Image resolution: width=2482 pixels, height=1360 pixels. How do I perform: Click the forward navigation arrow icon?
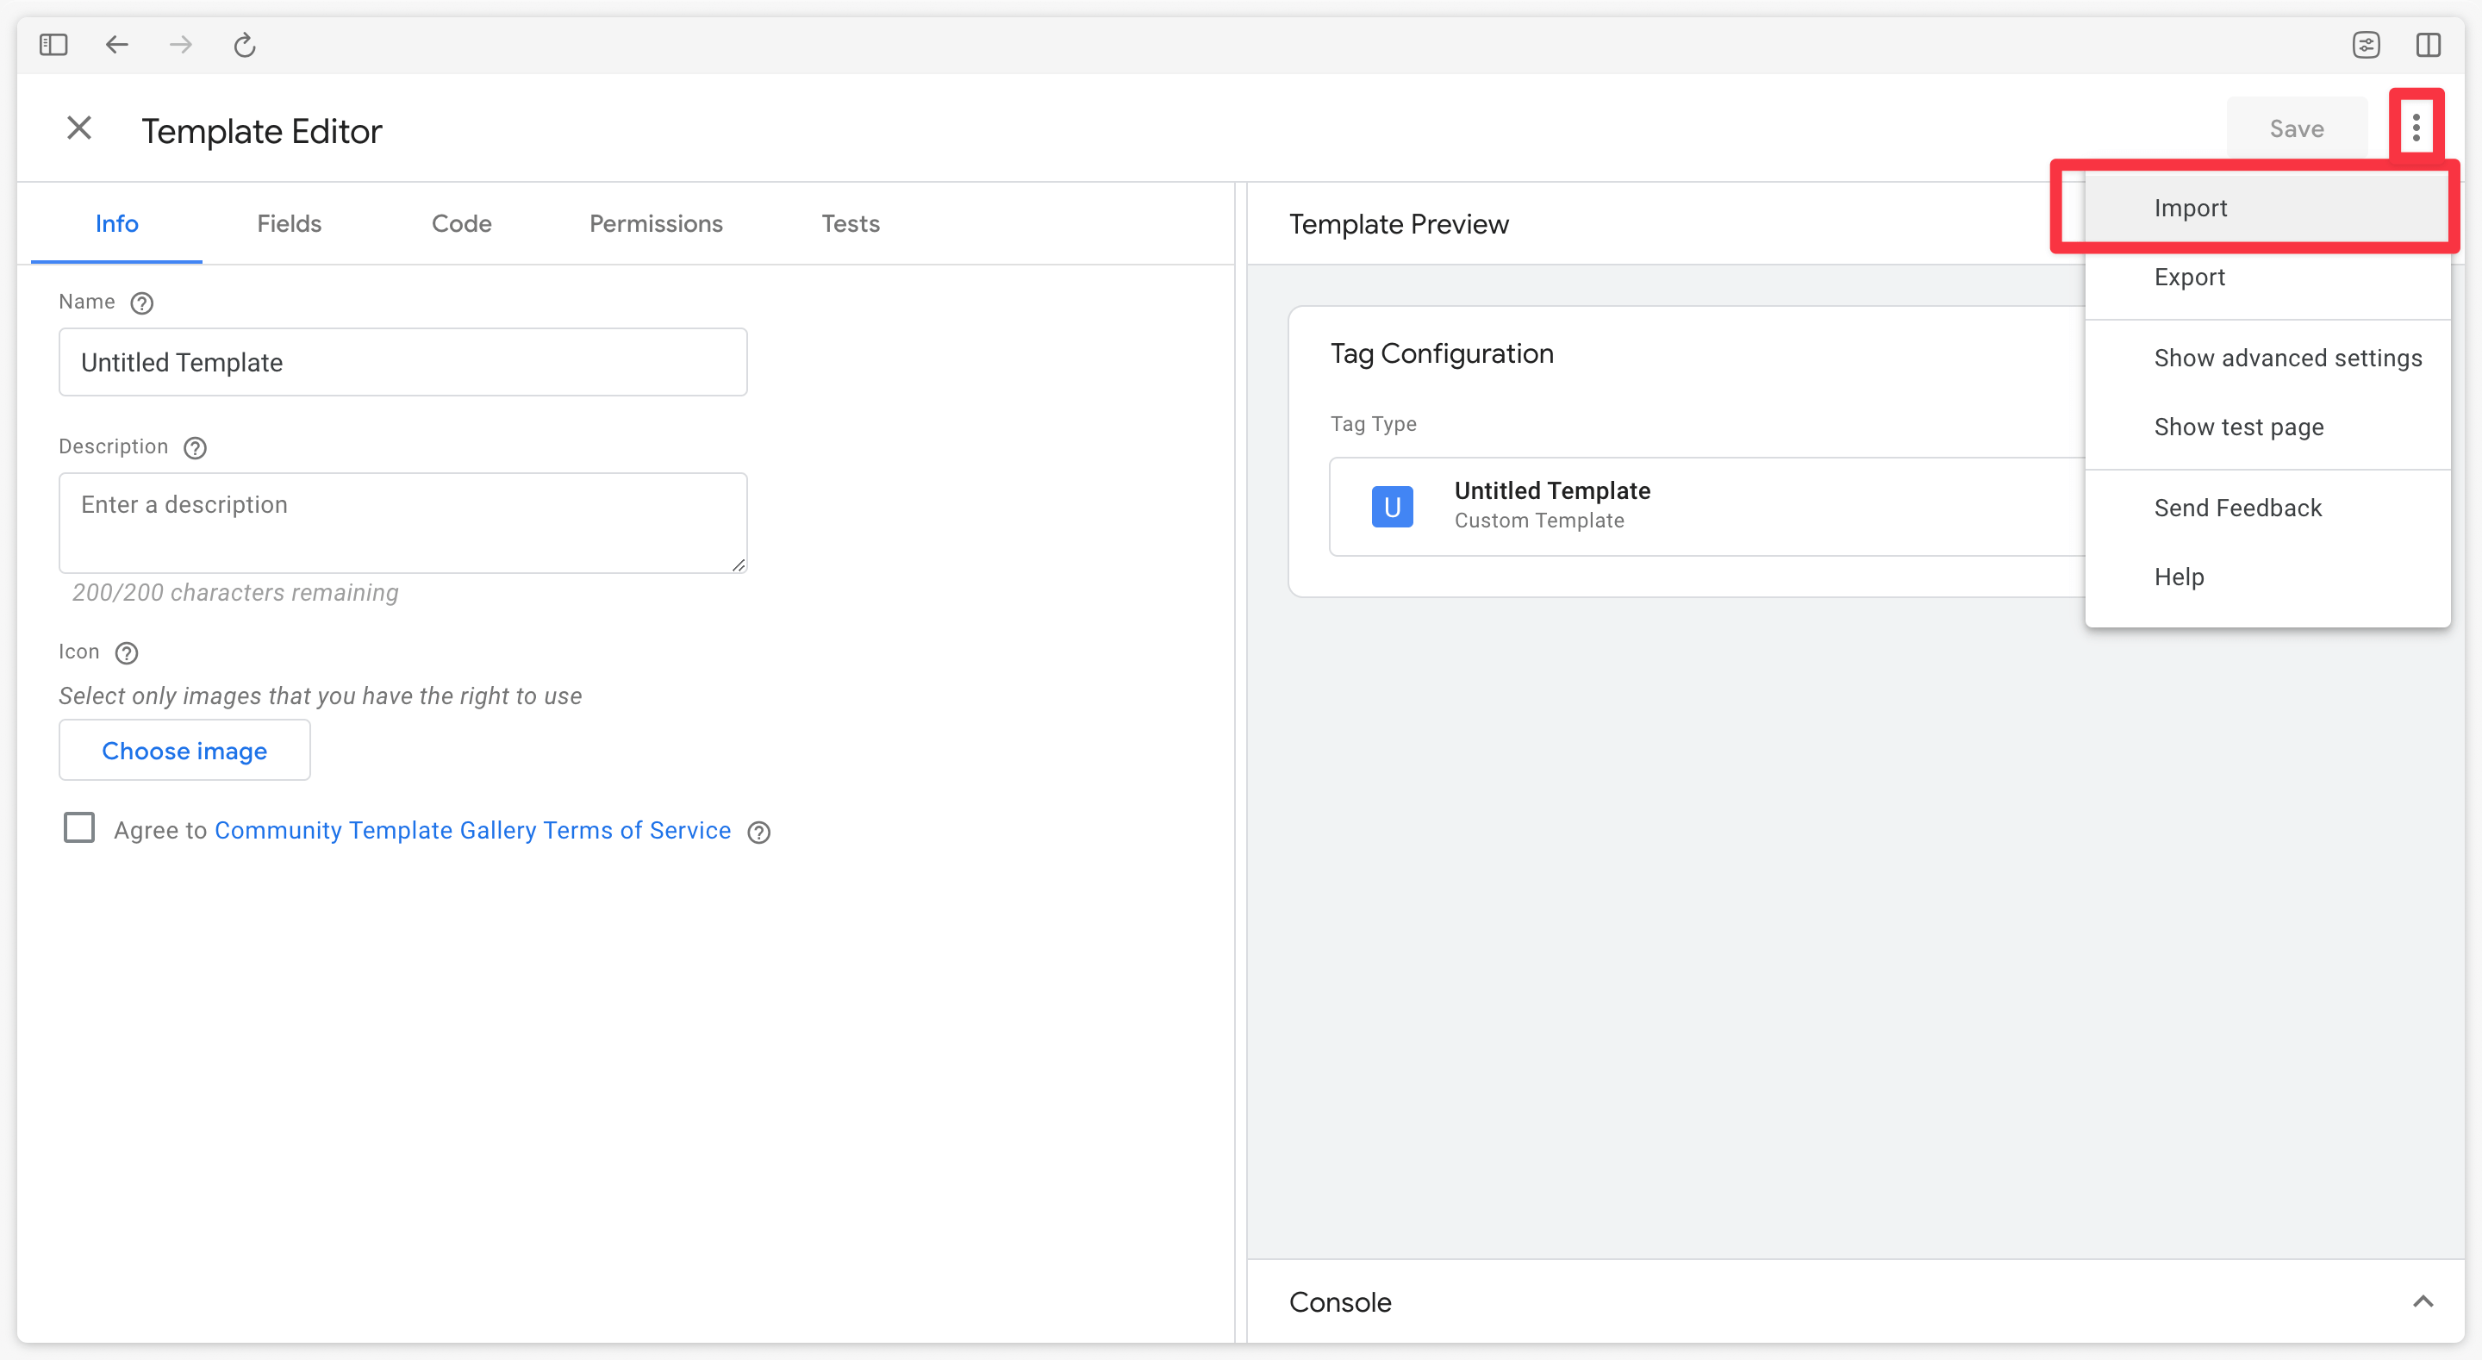pyautogui.click(x=181, y=45)
